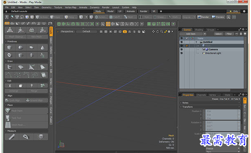Click the search magnifier icon beside Preview
The width and height of the screenshot is (251, 153).
coord(228,17)
